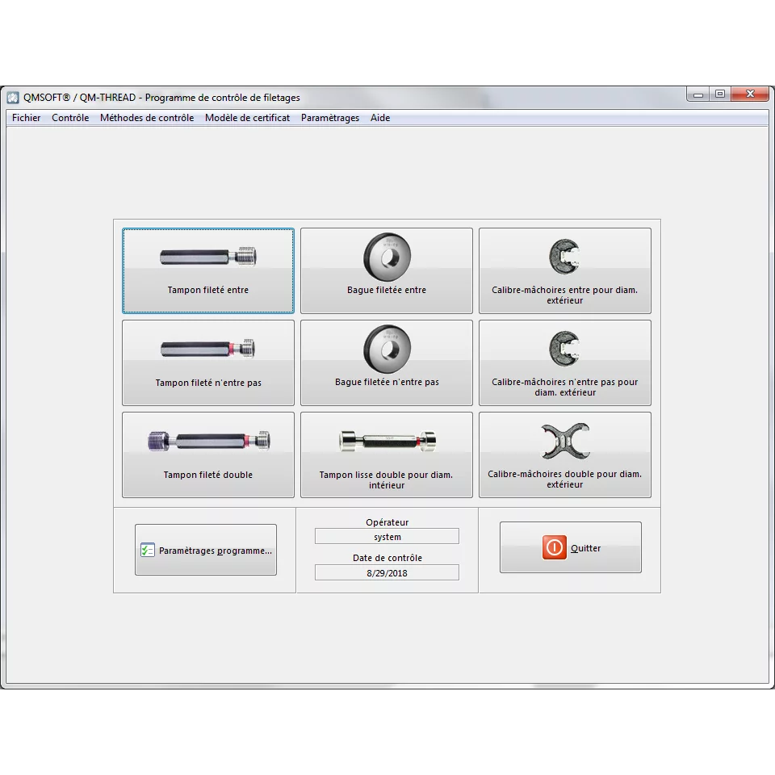Open the Aide help menu
The width and height of the screenshot is (775, 775).
click(x=380, y=118)
